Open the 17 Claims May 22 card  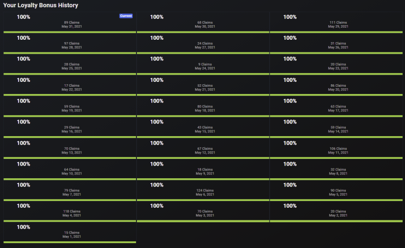pos(70,86)
